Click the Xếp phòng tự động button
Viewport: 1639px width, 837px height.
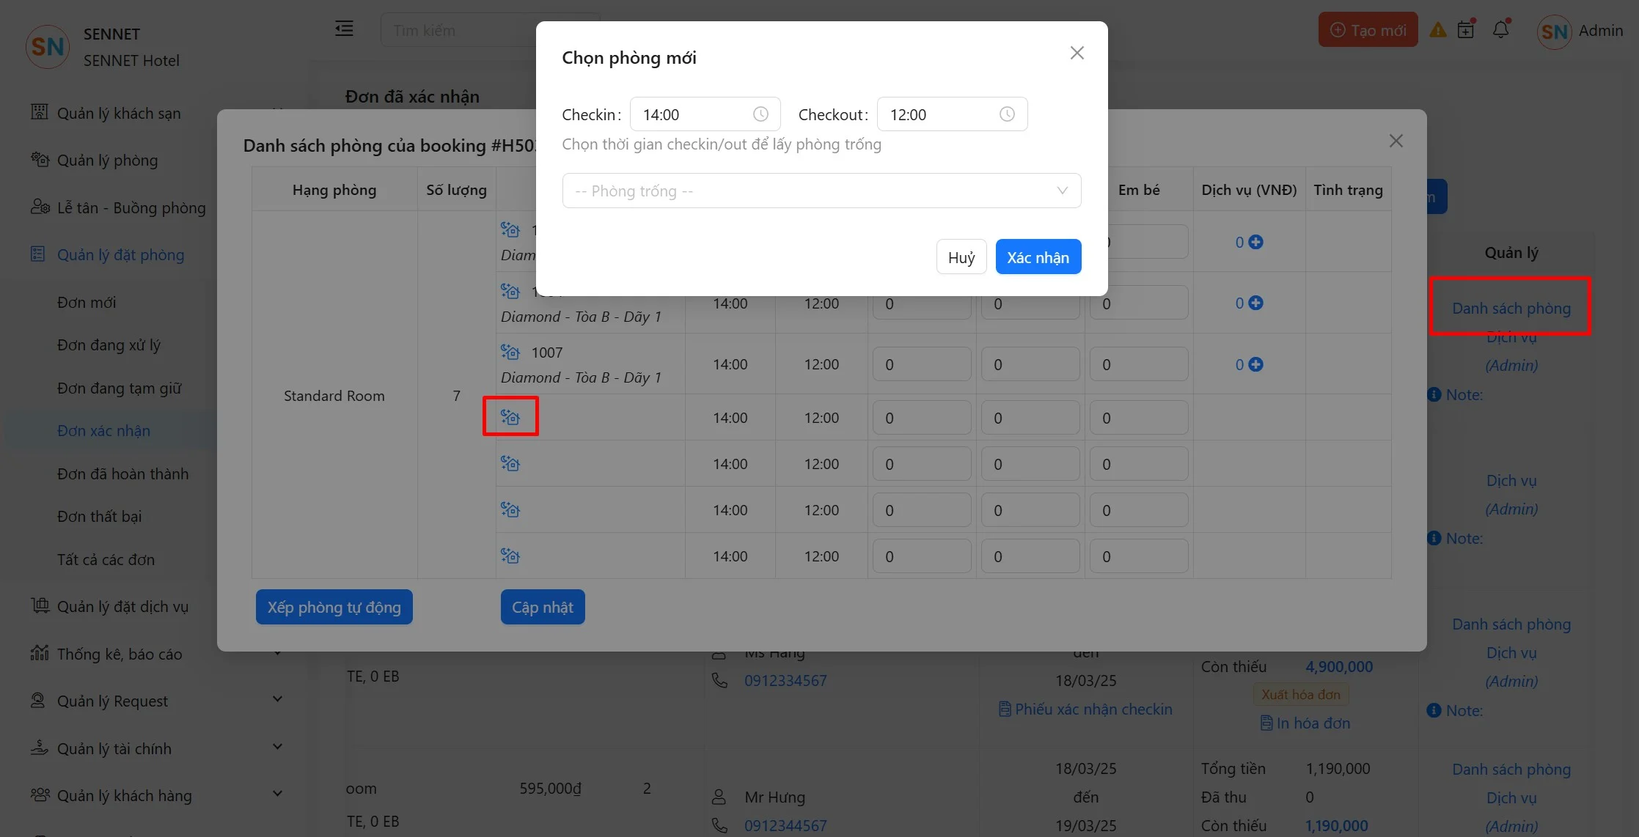[x=334, y=608]
